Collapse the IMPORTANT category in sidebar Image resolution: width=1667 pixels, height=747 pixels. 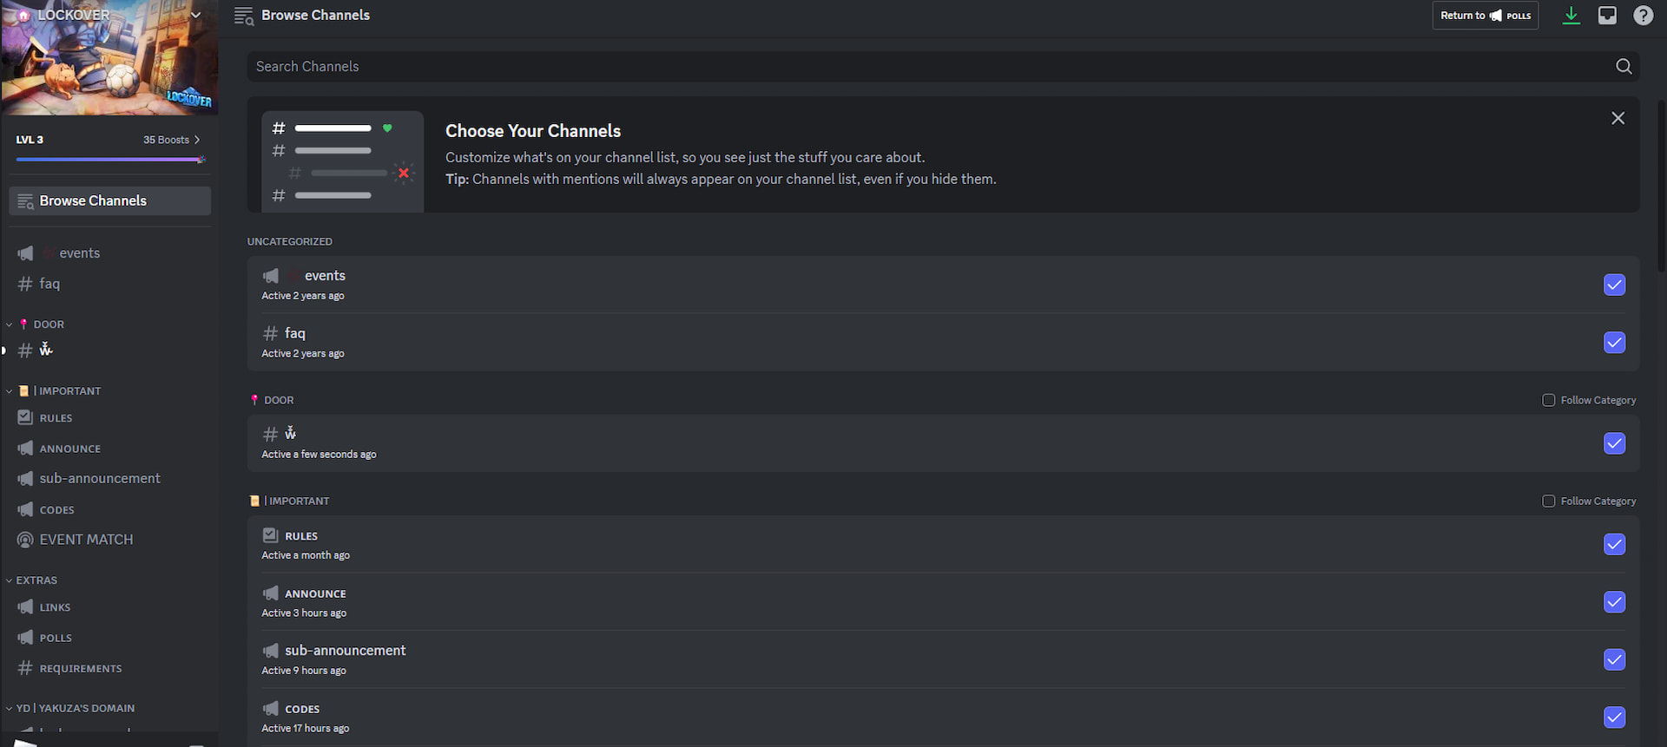69,391
